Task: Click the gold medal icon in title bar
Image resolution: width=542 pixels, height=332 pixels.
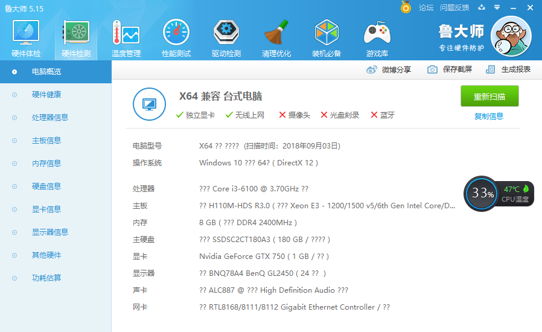Action: (x=406, y=7)
